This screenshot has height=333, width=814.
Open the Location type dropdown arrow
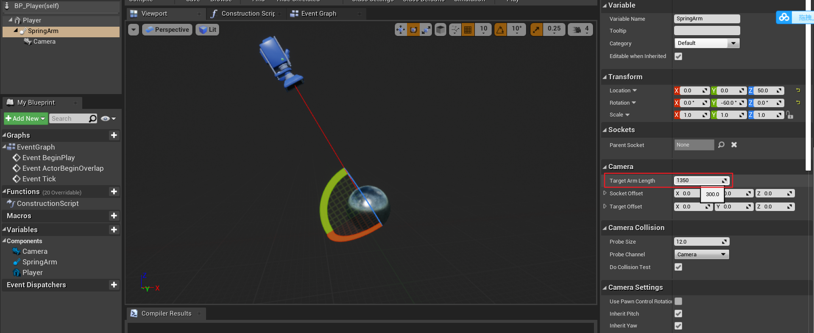(x=635, y=91)
